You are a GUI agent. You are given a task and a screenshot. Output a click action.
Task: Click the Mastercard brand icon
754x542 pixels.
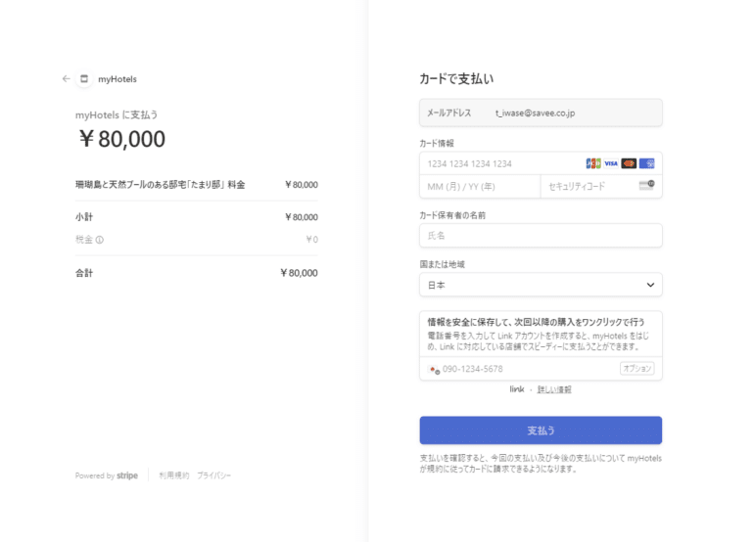click(629, 163)
